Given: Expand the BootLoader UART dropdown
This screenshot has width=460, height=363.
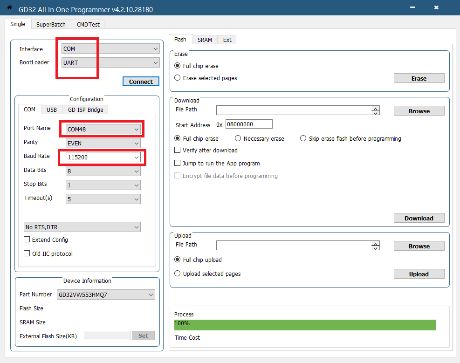Looking at the screenshot, I should click(110, 62).
